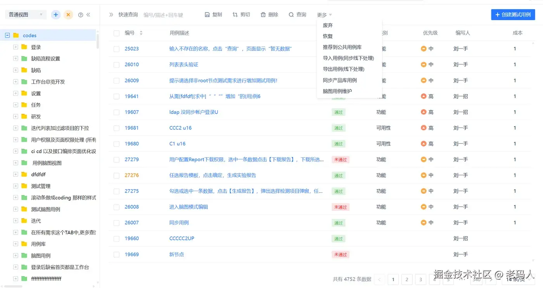Click the 查询 search toolbar button

[297, 15]
